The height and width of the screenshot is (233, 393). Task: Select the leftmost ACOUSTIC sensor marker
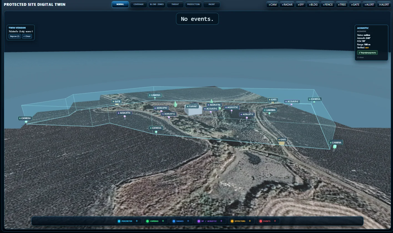[124, 113]
